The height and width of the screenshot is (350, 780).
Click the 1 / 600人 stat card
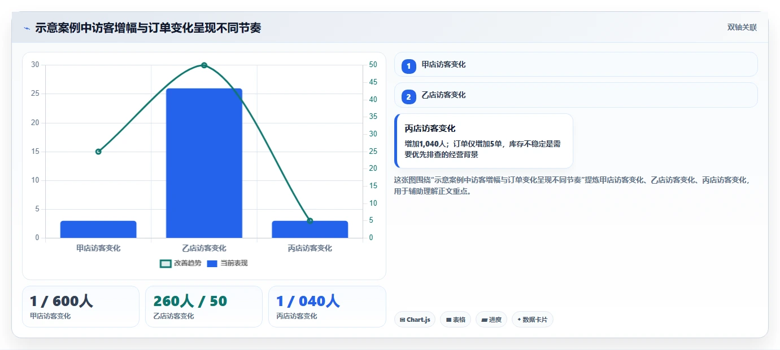81,307
